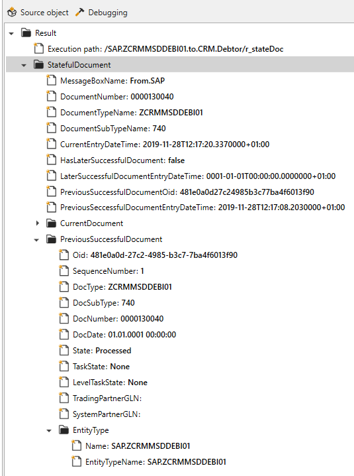This screenshot has height=476, width=354.
Task: Click the CurrentDocument folder icon
Action: [51, 223]
